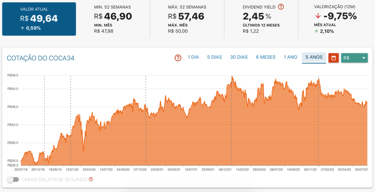The height and width of the screenshot is (192, 375).
Task: Click the R$42,0 y-axis label
Action: (13, 125)
